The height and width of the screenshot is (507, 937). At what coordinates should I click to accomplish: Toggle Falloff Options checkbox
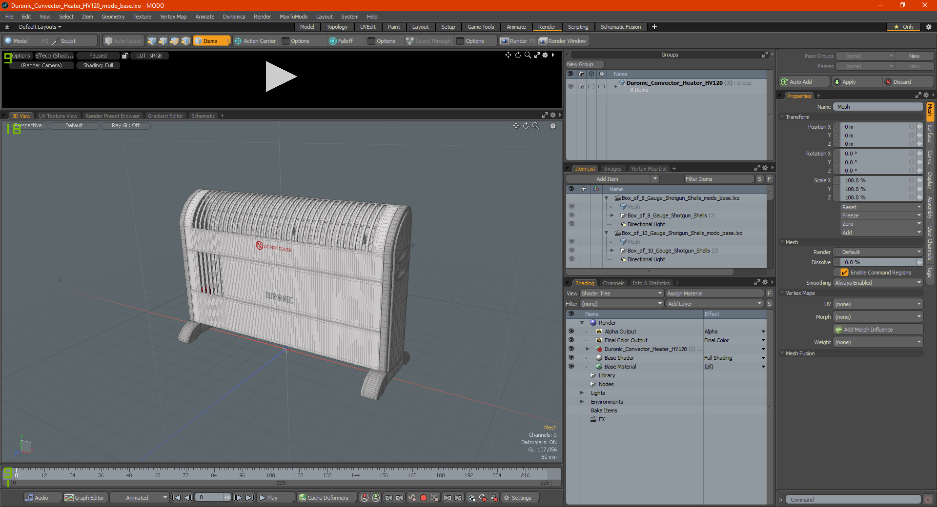[x=371, y=41]
